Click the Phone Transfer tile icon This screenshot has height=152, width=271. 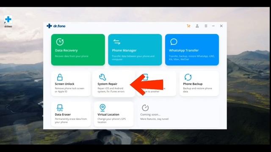click(146, 77)
